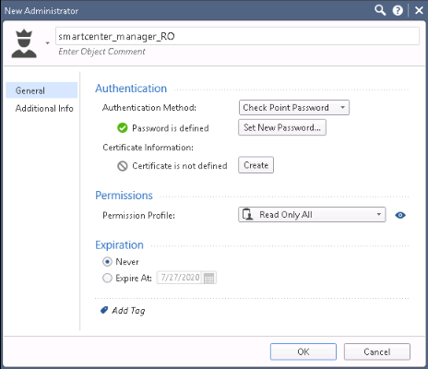The image size is (428, 369).
Task: Open the calendar picker icon for expiration date
Action: click(x=209, y=278)
